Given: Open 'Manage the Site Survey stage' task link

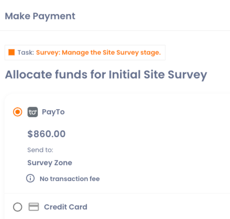Looking at the screenshot, I should point(111,52).
